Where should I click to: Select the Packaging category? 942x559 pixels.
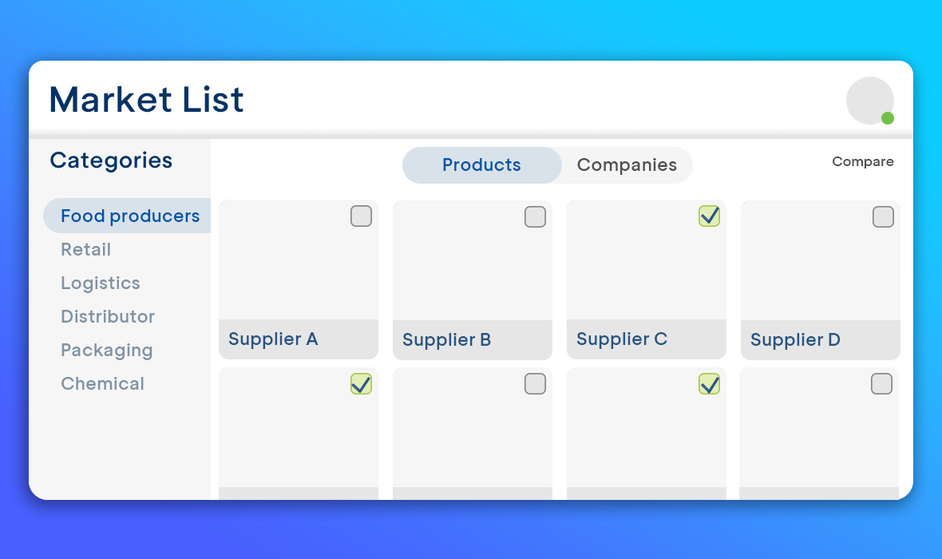pos(107,350)
